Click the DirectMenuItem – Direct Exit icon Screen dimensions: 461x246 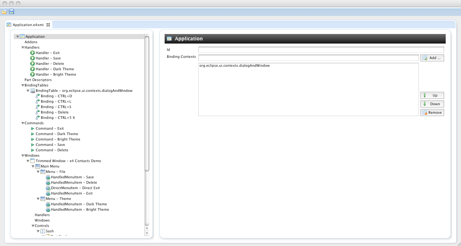point(48,188)
